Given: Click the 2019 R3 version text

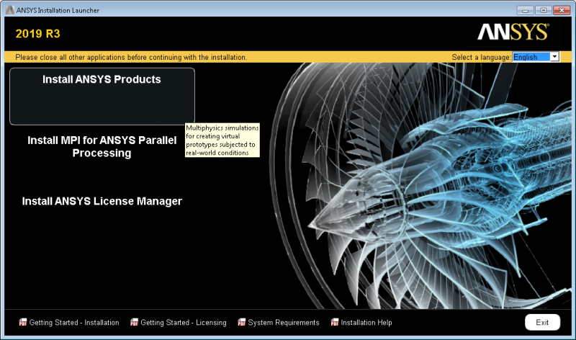Looking at the screenshot, I should click(38, 34).
